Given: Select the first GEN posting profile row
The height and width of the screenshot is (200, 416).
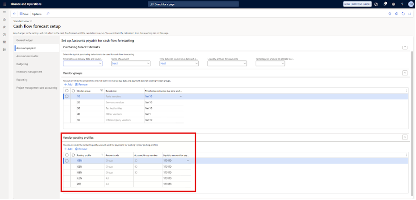Looking at the screenshot, I should pos(66,161).
